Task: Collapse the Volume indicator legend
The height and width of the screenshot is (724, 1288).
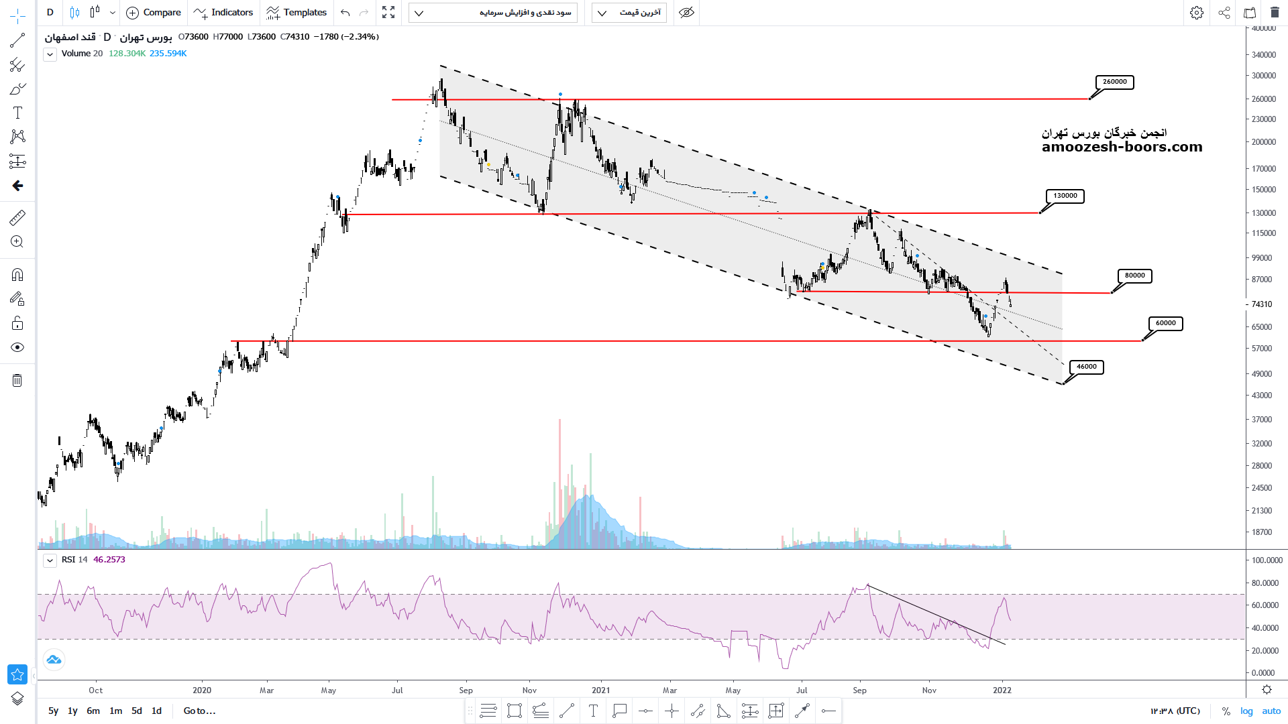Action: click(x=50, y=54)
